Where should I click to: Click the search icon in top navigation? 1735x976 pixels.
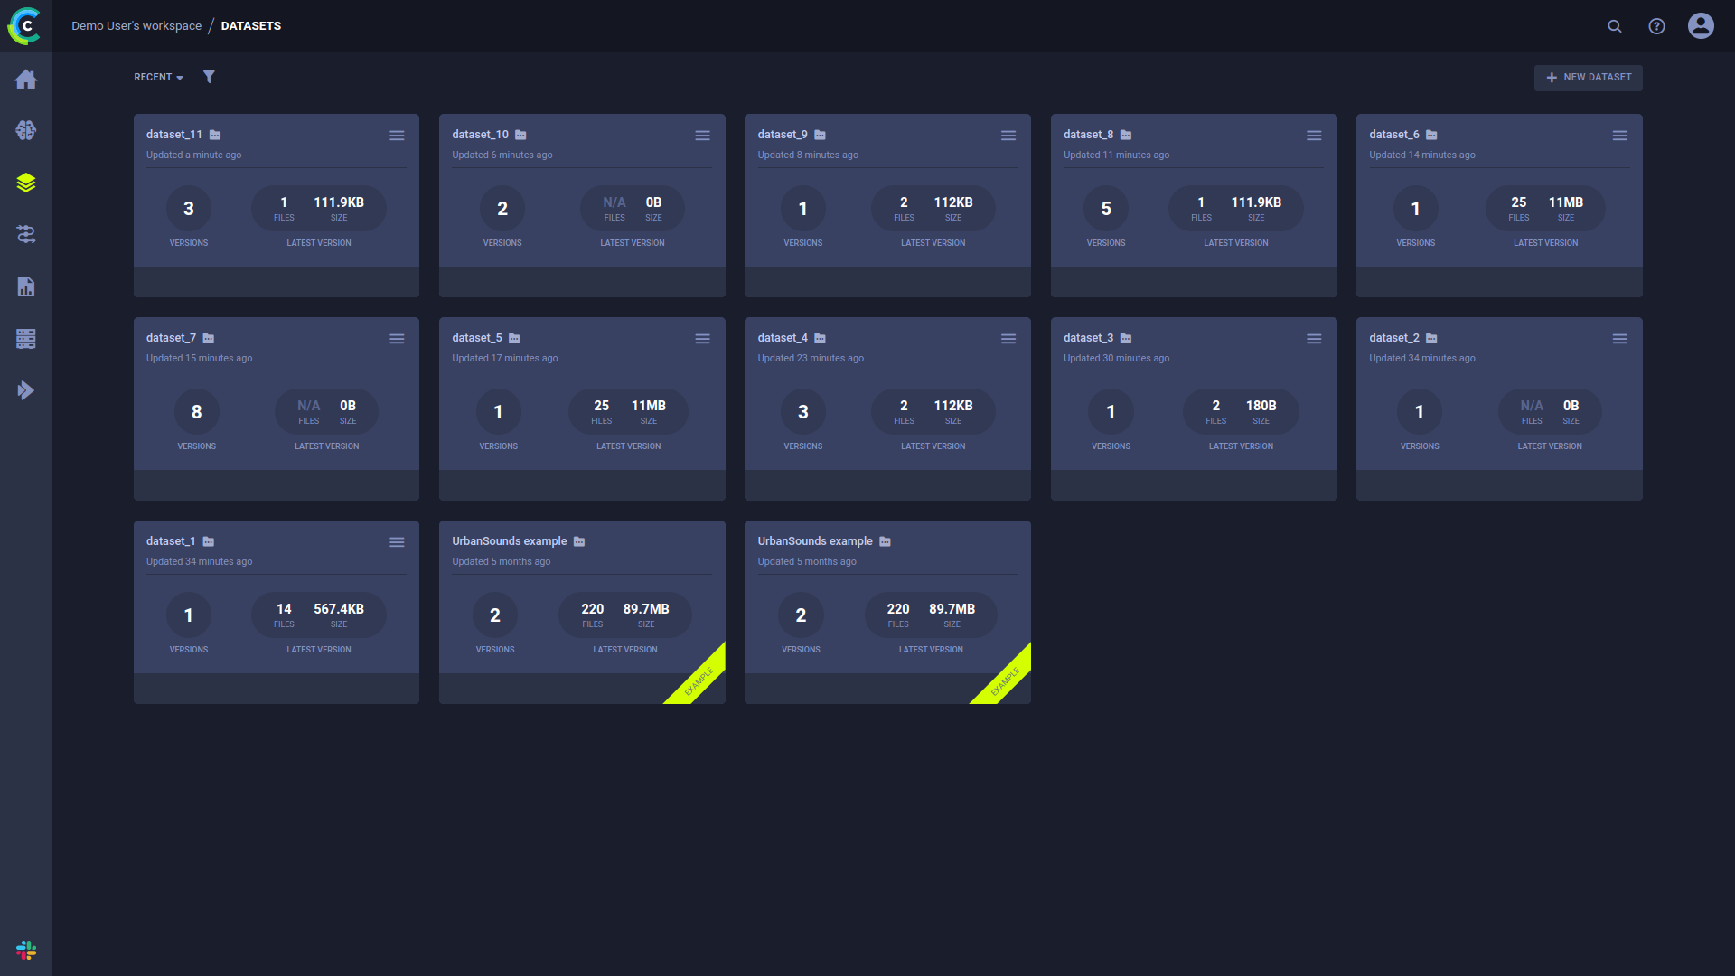click(x=1615, y=25)
